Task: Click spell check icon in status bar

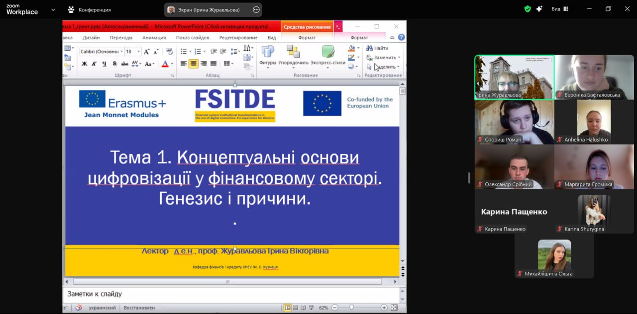Action: coord(78,308)
